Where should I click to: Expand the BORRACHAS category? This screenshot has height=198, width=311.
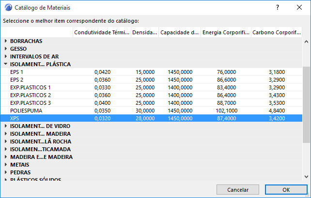[6, 41]
